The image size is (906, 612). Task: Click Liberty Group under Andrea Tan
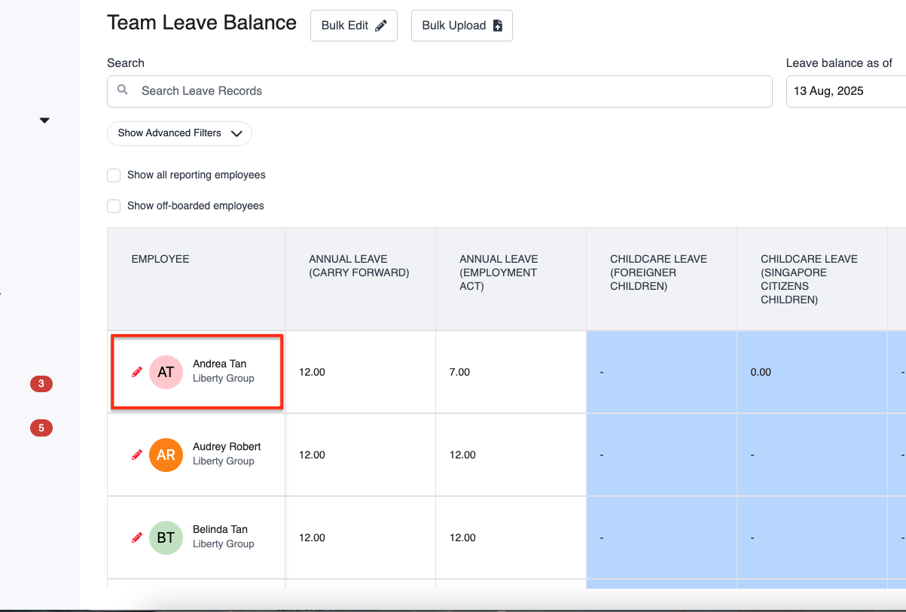(x=224, y=379)
